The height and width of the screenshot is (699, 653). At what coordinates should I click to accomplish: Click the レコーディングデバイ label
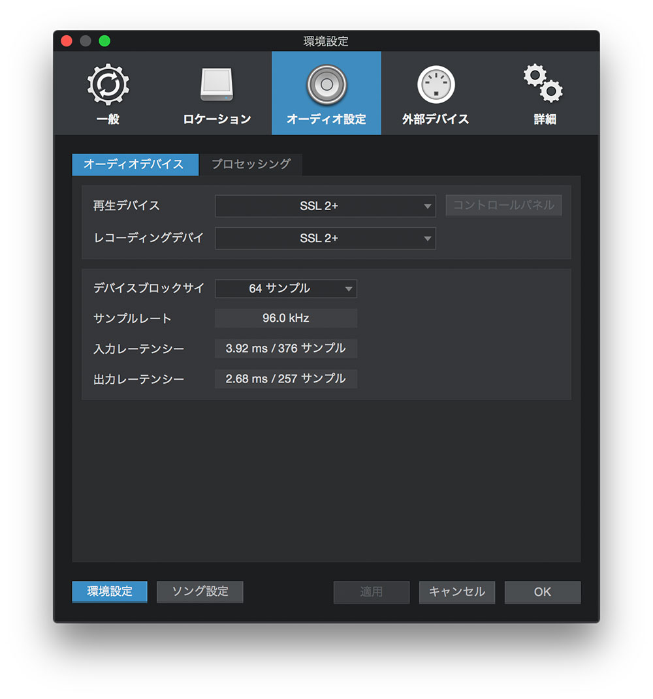pos(148,238)
